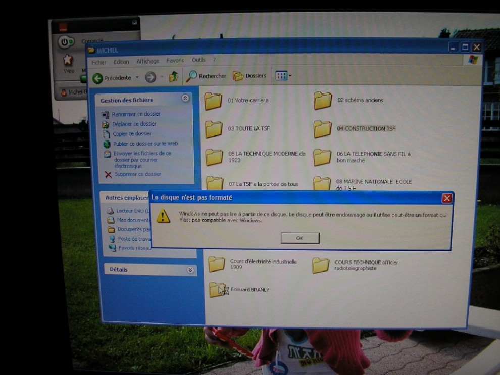
Task: Minimize the MICHEL explorer window
Action: point(453,48)
